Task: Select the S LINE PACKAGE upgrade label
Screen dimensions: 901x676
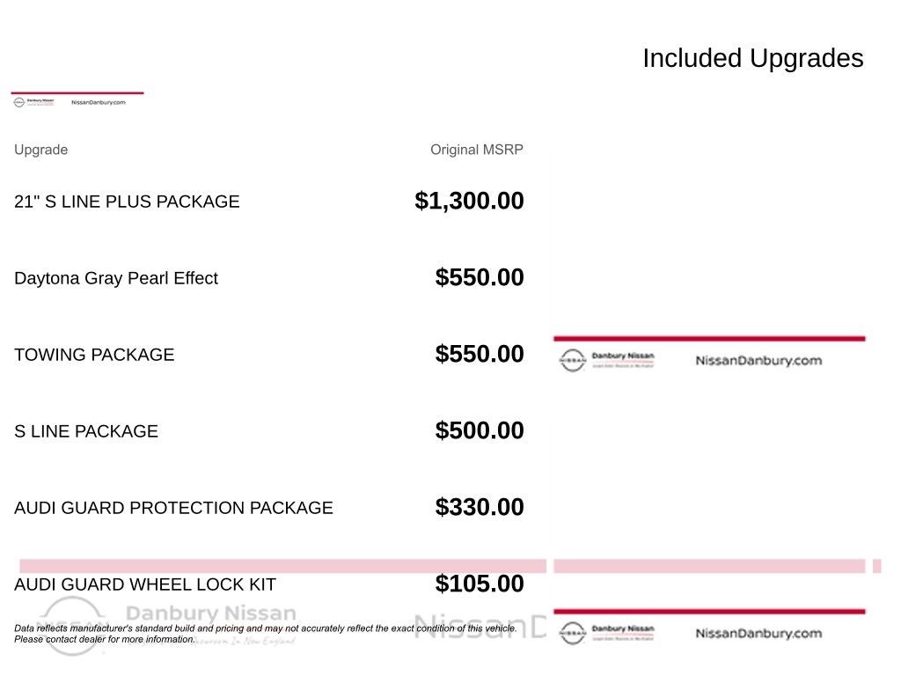Action: tap(86, 431)
